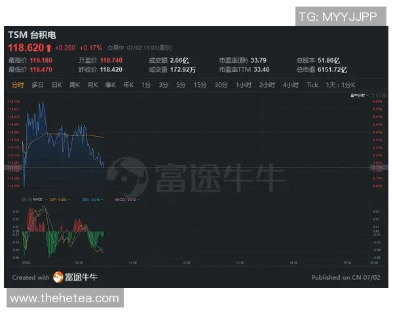Click the 成交量 value 172.92万

point(183,69)
